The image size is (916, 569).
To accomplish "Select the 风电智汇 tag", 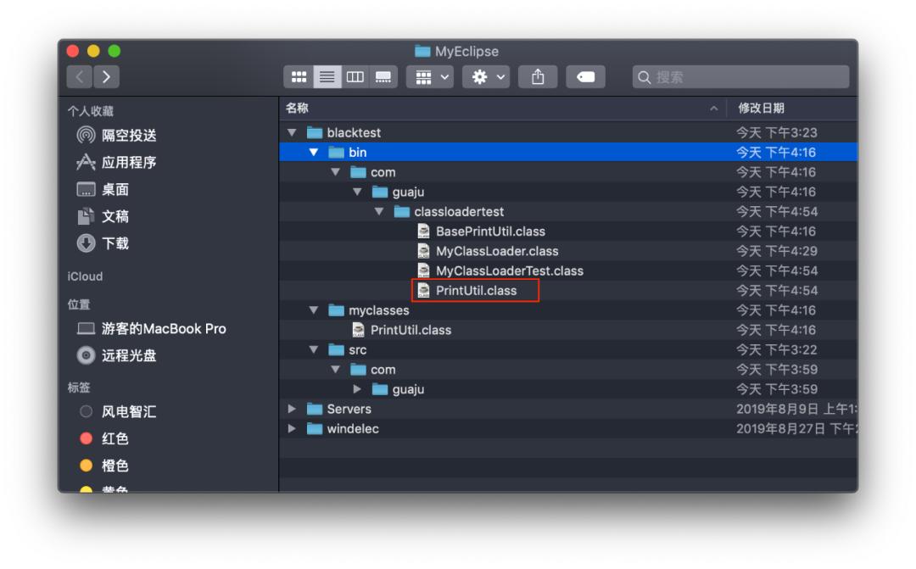I will (118, 412).
